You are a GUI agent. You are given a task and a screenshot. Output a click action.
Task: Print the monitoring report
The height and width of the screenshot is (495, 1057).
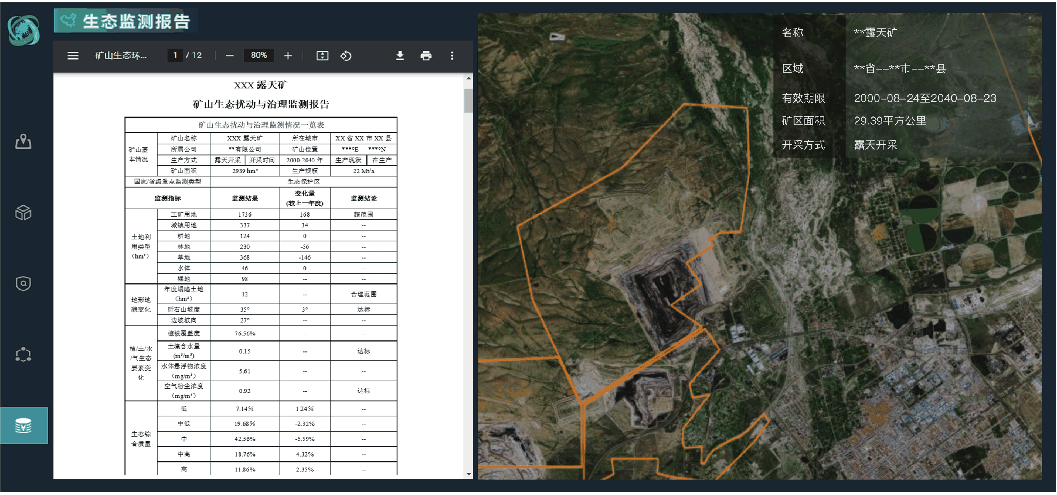click(426, 55)
